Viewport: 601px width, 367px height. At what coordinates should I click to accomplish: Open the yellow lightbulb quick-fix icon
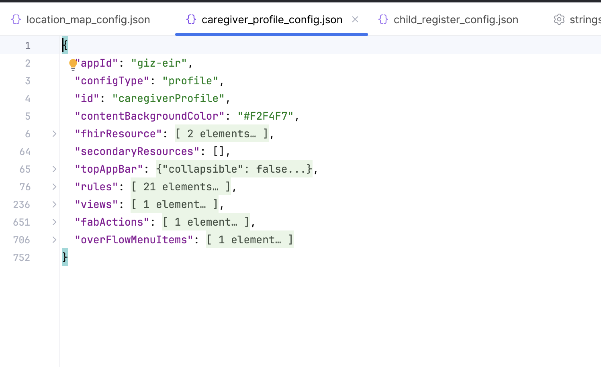(x=73, y=64)
